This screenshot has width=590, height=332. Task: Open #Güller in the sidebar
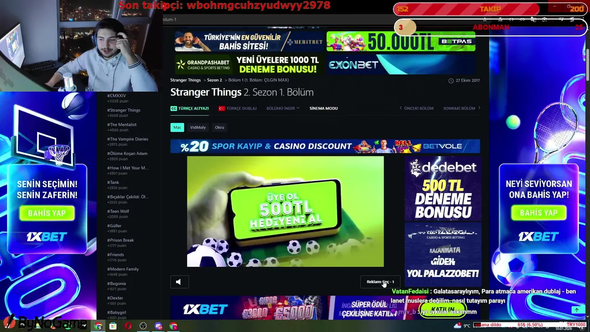114,225
